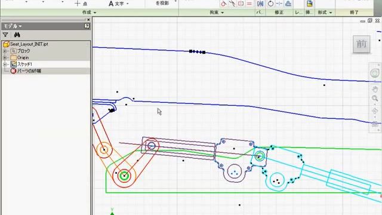The height and width of the screenshot is (215, 382).
Task: Select the Text (文字) tool
Action: [116, 4]
